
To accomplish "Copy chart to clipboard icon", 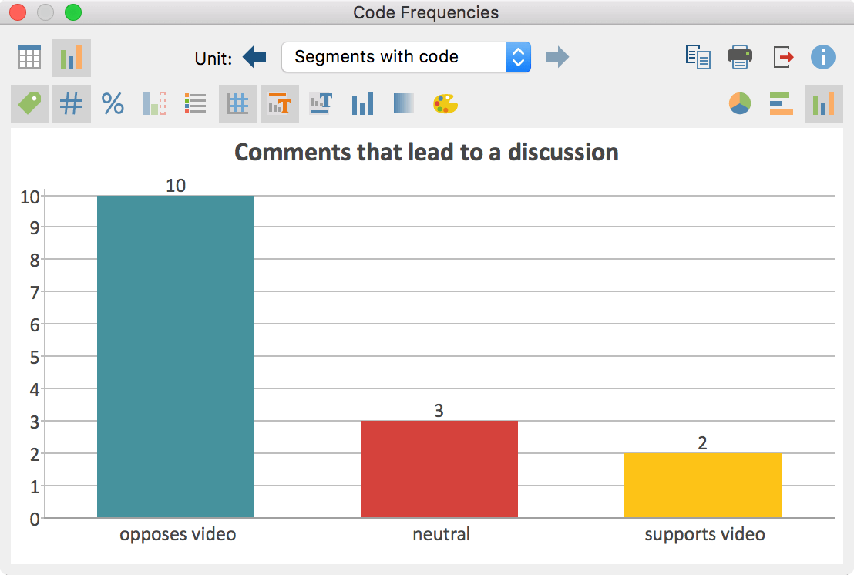I will click(698, 57).
